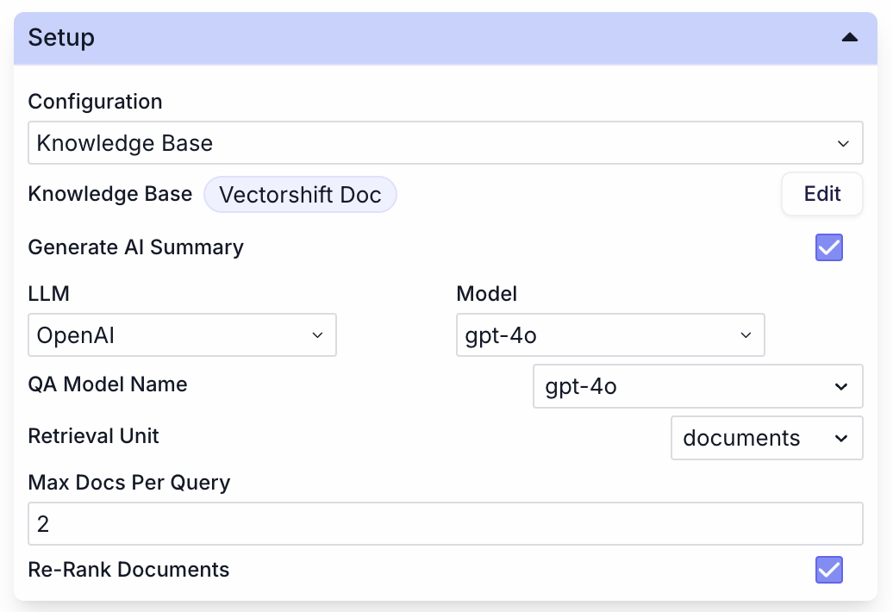Click the upward collapse arrow in the header
Screen dimensions: 893x612
(850, 38)
